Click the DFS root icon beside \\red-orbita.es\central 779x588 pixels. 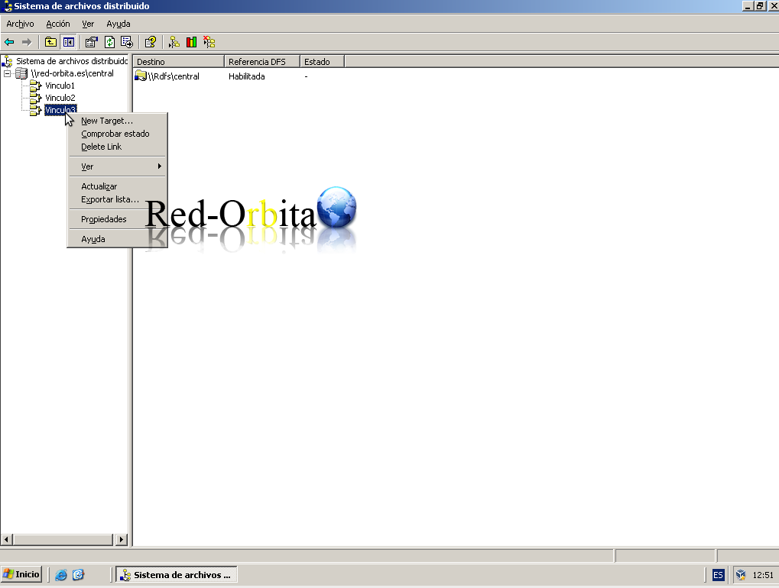(21, 73)
